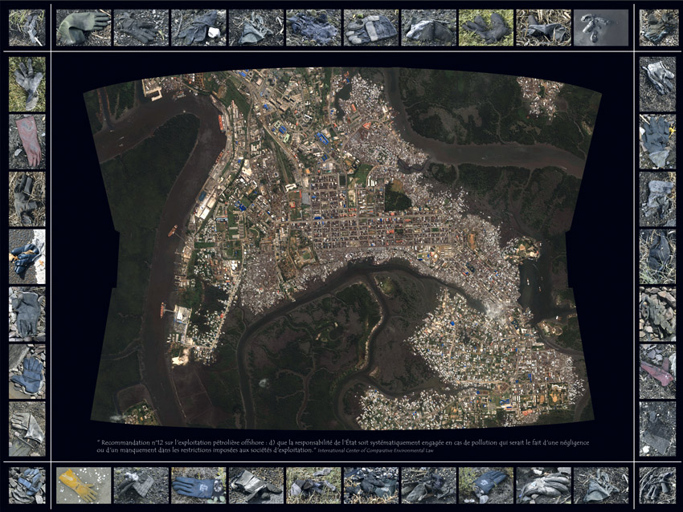
Task: Open the pink glove thumbnail in right column
Action: [657, 372]
